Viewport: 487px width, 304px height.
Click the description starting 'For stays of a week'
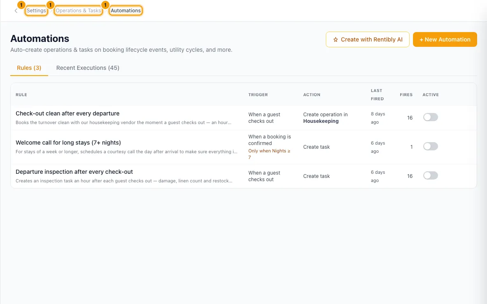click(x=126, y=152)
